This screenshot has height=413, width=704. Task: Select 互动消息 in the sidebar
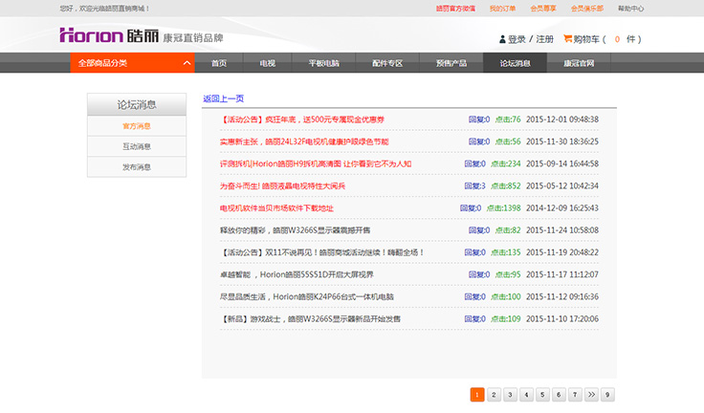pos(137,147)
